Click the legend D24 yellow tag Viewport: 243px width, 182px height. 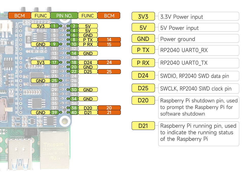(x=143, y=75)
